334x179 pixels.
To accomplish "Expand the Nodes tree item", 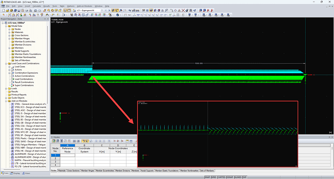I will [x=10, y=29].
